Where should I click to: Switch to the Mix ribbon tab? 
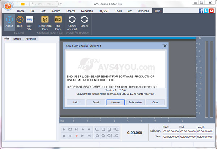(129, 11)
